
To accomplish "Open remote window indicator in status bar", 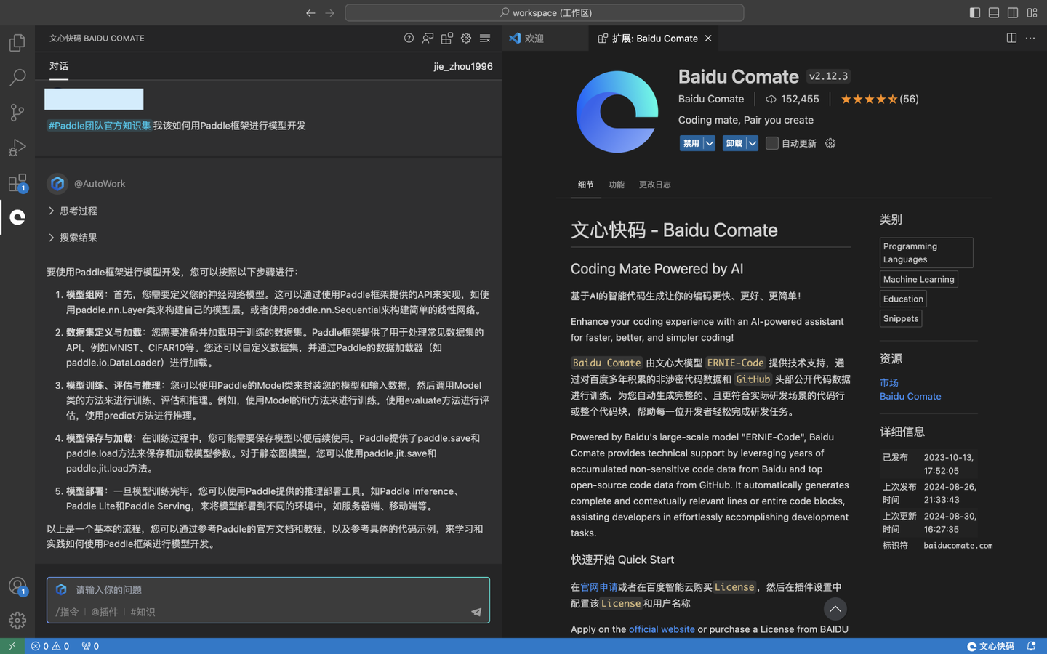I will 12,646.
